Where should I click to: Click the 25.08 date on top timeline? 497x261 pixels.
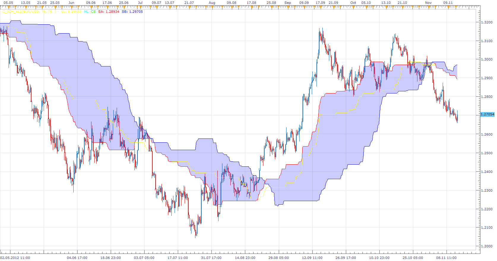click(x=271, y=3)
